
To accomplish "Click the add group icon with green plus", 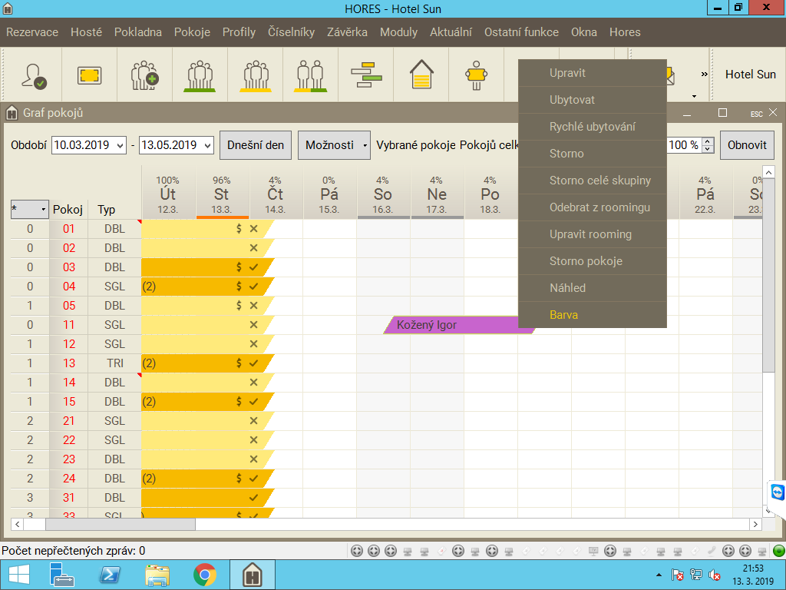I will 144,75.
